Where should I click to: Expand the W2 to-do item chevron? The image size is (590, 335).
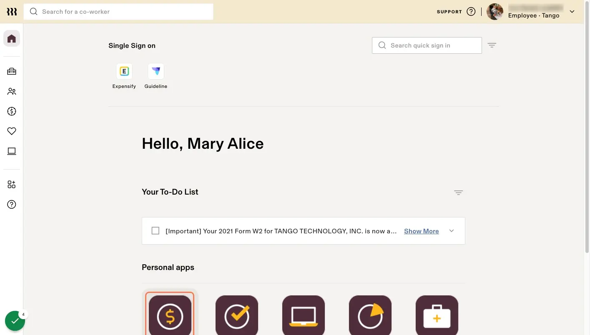[452, 231]
